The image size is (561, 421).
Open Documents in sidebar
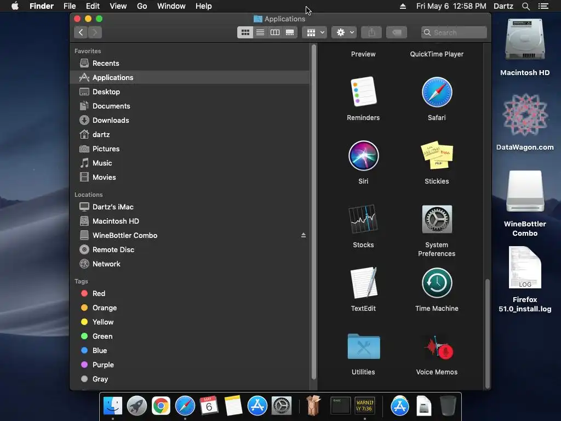[x=190, y=106]
